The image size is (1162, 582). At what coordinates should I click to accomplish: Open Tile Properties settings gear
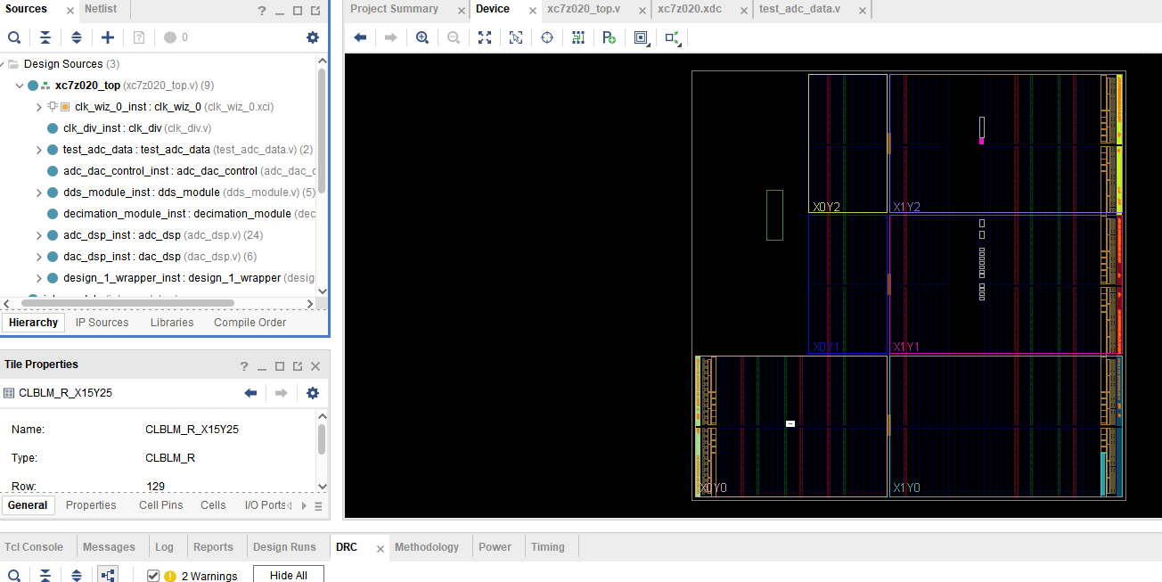pos(313,393)
